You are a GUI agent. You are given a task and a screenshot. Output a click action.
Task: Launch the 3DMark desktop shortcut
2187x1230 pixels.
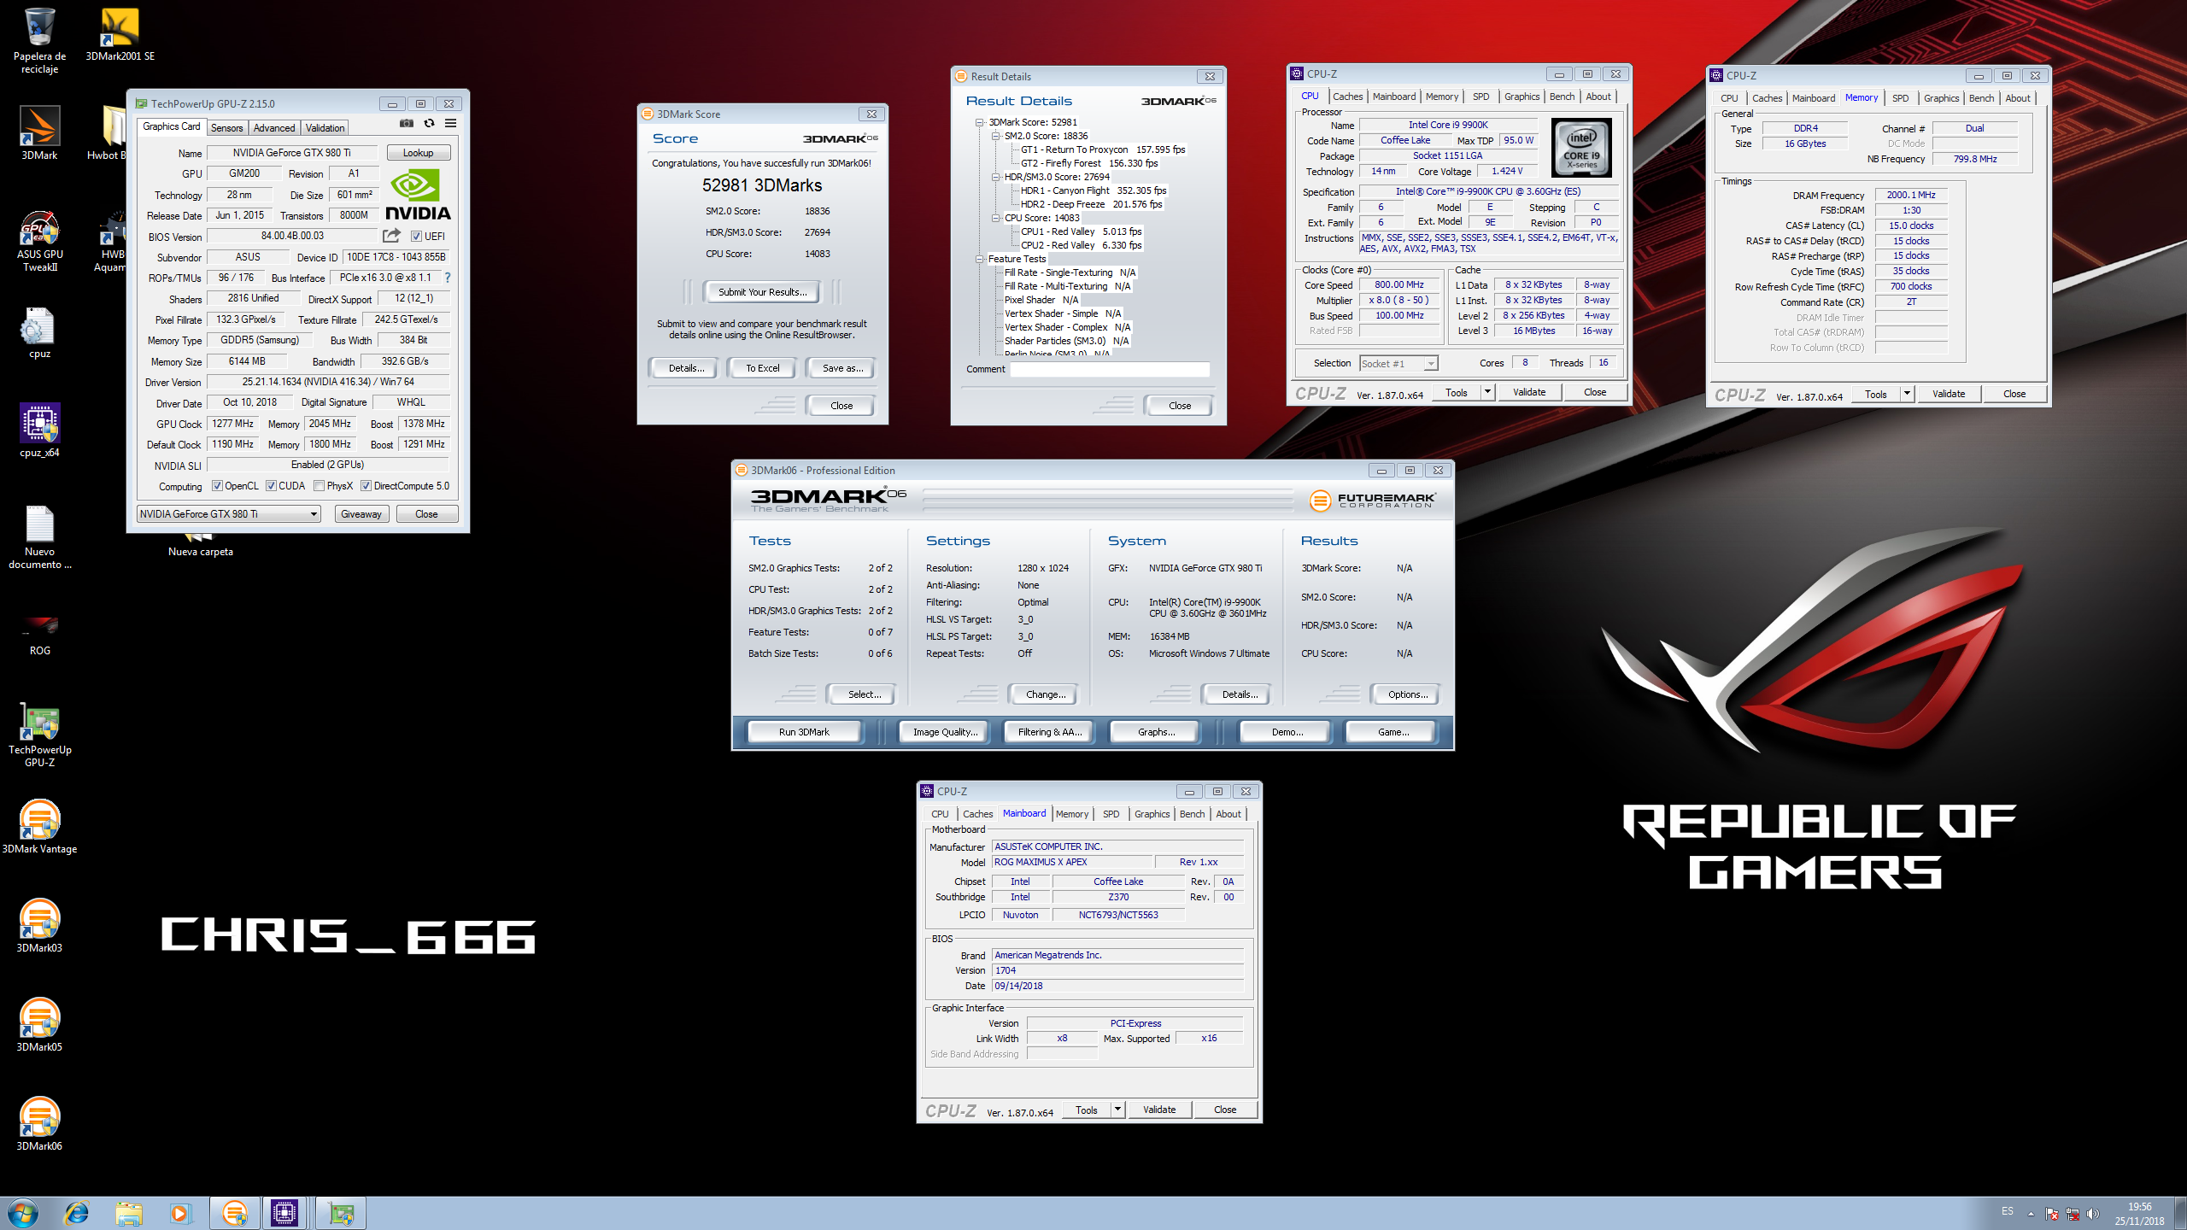click(39, 133)
